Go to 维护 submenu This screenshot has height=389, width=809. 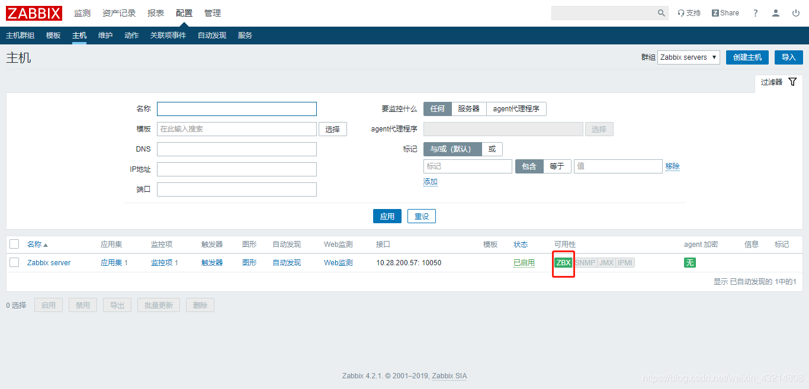tap(105, 36)
